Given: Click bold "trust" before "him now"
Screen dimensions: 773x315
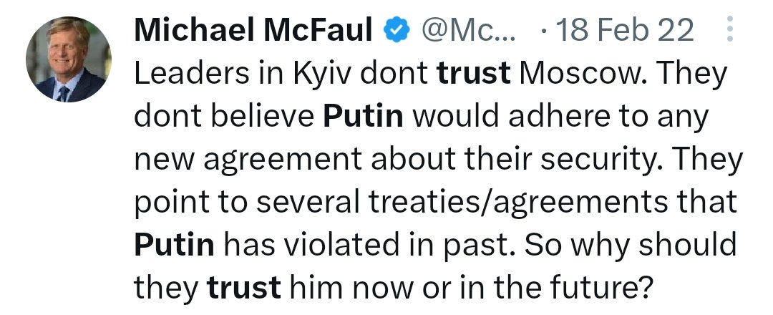Looking at the screenshot, I should click(243, 289).
